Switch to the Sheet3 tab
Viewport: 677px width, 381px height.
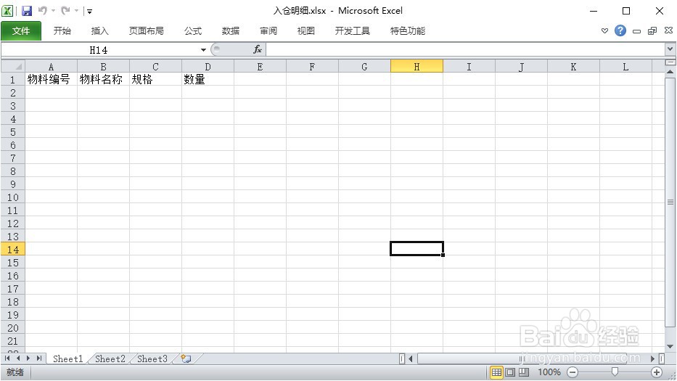[x=152, y=359]
